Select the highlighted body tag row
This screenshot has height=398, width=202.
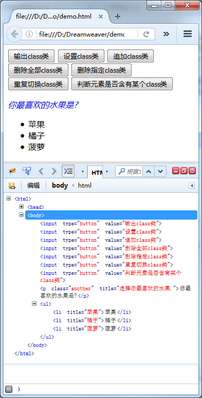coord(111,215)
